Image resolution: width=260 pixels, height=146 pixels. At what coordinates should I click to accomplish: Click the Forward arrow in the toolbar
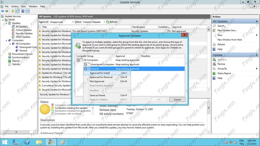click(7, 11)
